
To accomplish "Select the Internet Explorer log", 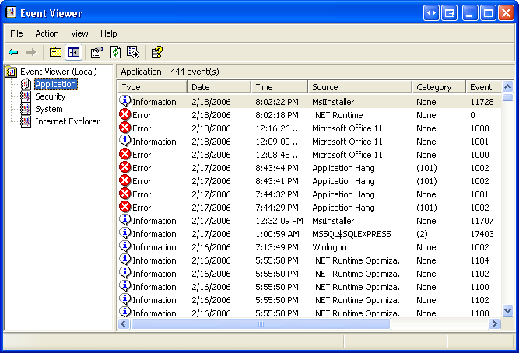I will tap(67, 121).
